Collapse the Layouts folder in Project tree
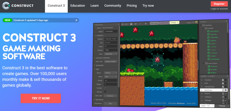Image resolution: width=231 pixels, height=111 pixels. (203, 28)
